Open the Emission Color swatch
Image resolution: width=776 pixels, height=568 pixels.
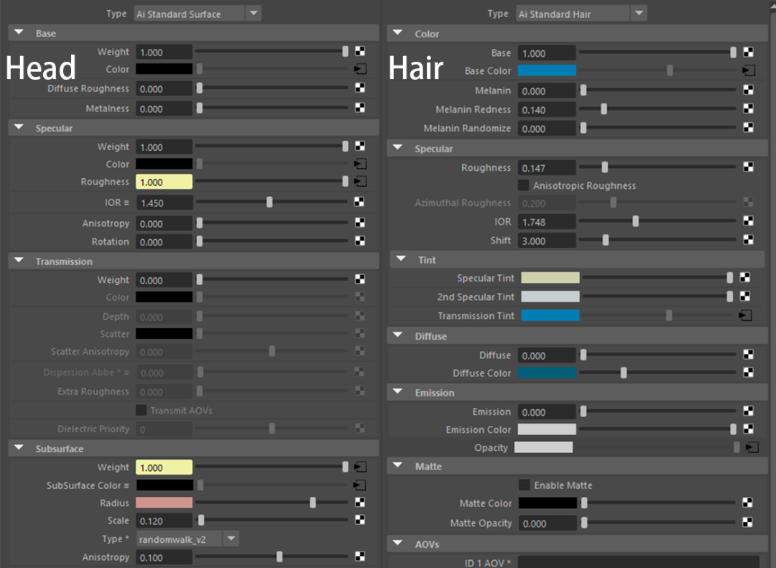click(547, 429)
